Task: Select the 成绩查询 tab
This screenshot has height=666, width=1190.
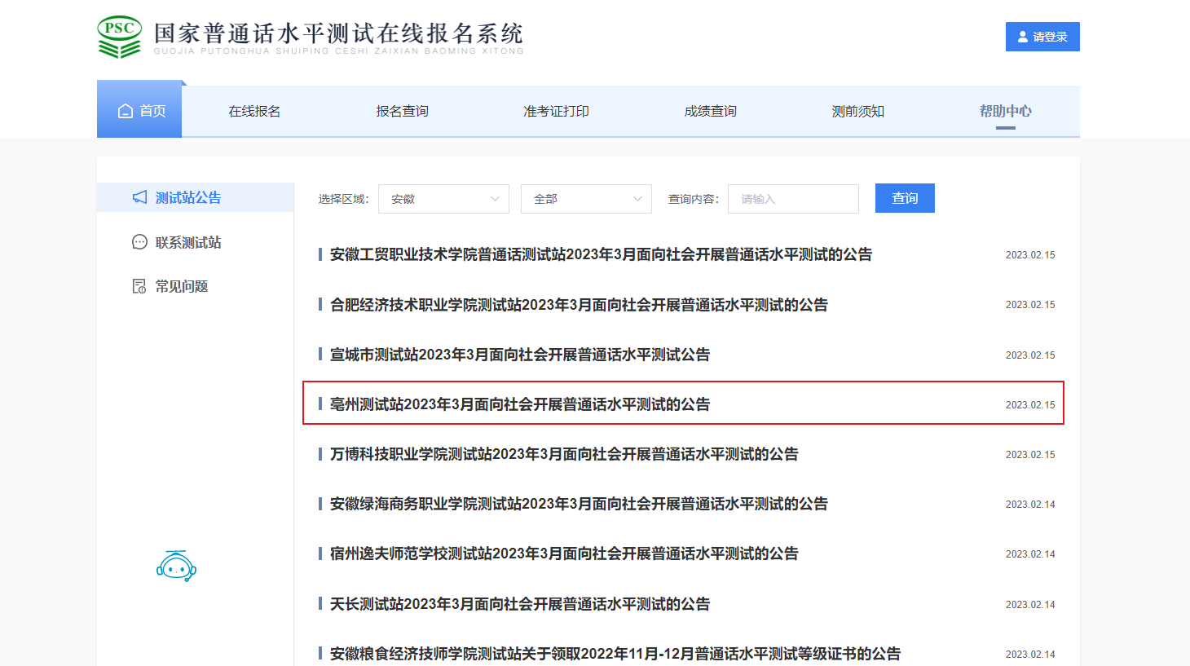Action: [x=710, y=111]
